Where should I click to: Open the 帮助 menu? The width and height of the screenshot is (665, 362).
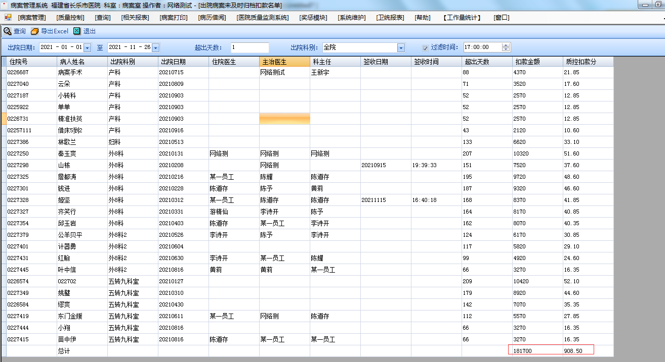point(423,17)
